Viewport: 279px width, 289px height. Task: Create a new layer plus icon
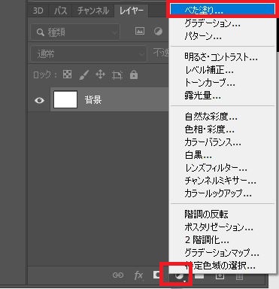coord(220,275)
